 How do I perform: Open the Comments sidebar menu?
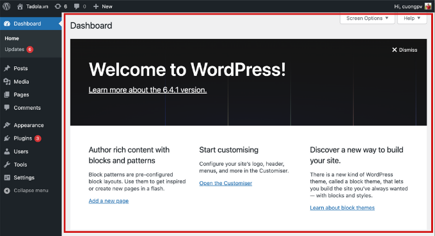click(31, 108)
